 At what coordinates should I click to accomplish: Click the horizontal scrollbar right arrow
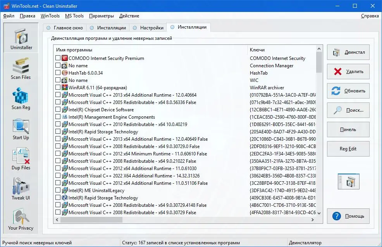(x=313, y=220)
